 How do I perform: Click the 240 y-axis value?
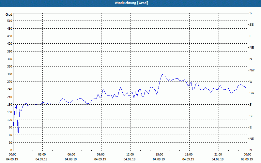pyautogui.click(x=10, y=89)
